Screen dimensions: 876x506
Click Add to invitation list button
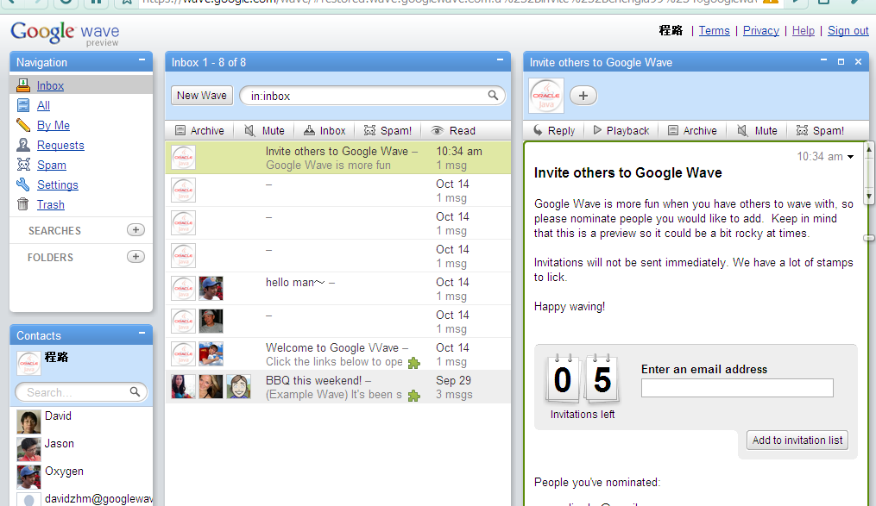click(x=797, y=440)
